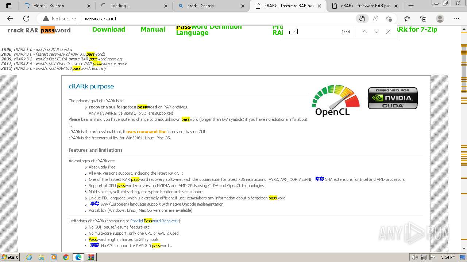467x262 pixels.
Task: Select 'cRARk purpose' heading text
Action: (91, 86)
